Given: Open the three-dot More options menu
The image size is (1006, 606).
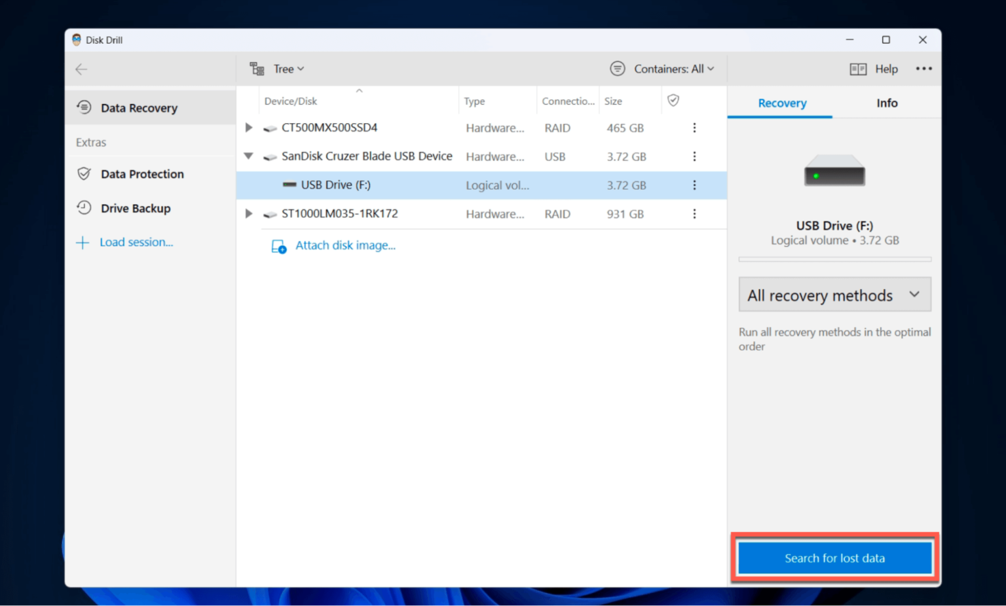Looking at the screenshot, I should (x=924, y=69).
